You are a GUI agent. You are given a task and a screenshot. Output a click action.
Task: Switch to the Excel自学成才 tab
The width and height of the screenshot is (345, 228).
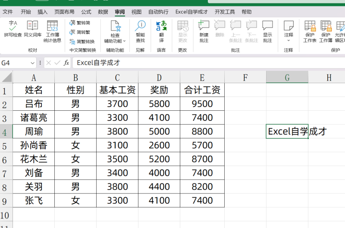click(x=191, y=12)
